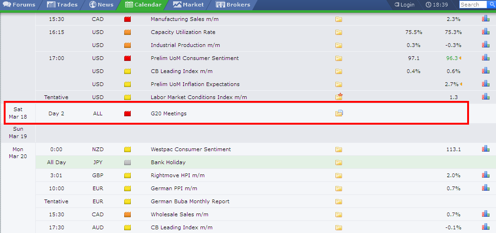Select the G20 Meetings event
Viewport: 496px width, 233px height.
point(168,113)
